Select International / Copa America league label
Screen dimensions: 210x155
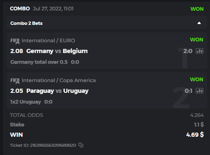pyautogui.click(x=59, y=80)
